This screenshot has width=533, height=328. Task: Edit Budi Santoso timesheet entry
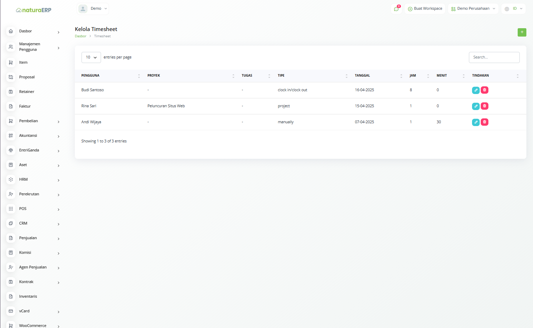click(x=476, y=90)
